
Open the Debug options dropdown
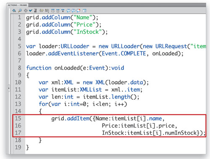[47, 11]
